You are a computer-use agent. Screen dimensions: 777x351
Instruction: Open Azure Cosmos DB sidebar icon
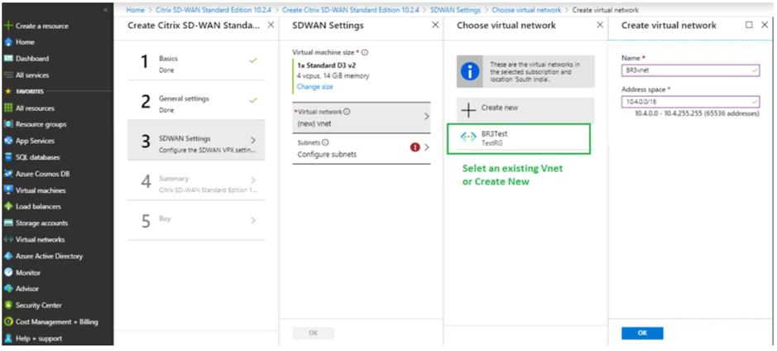(x=7, y=174)
